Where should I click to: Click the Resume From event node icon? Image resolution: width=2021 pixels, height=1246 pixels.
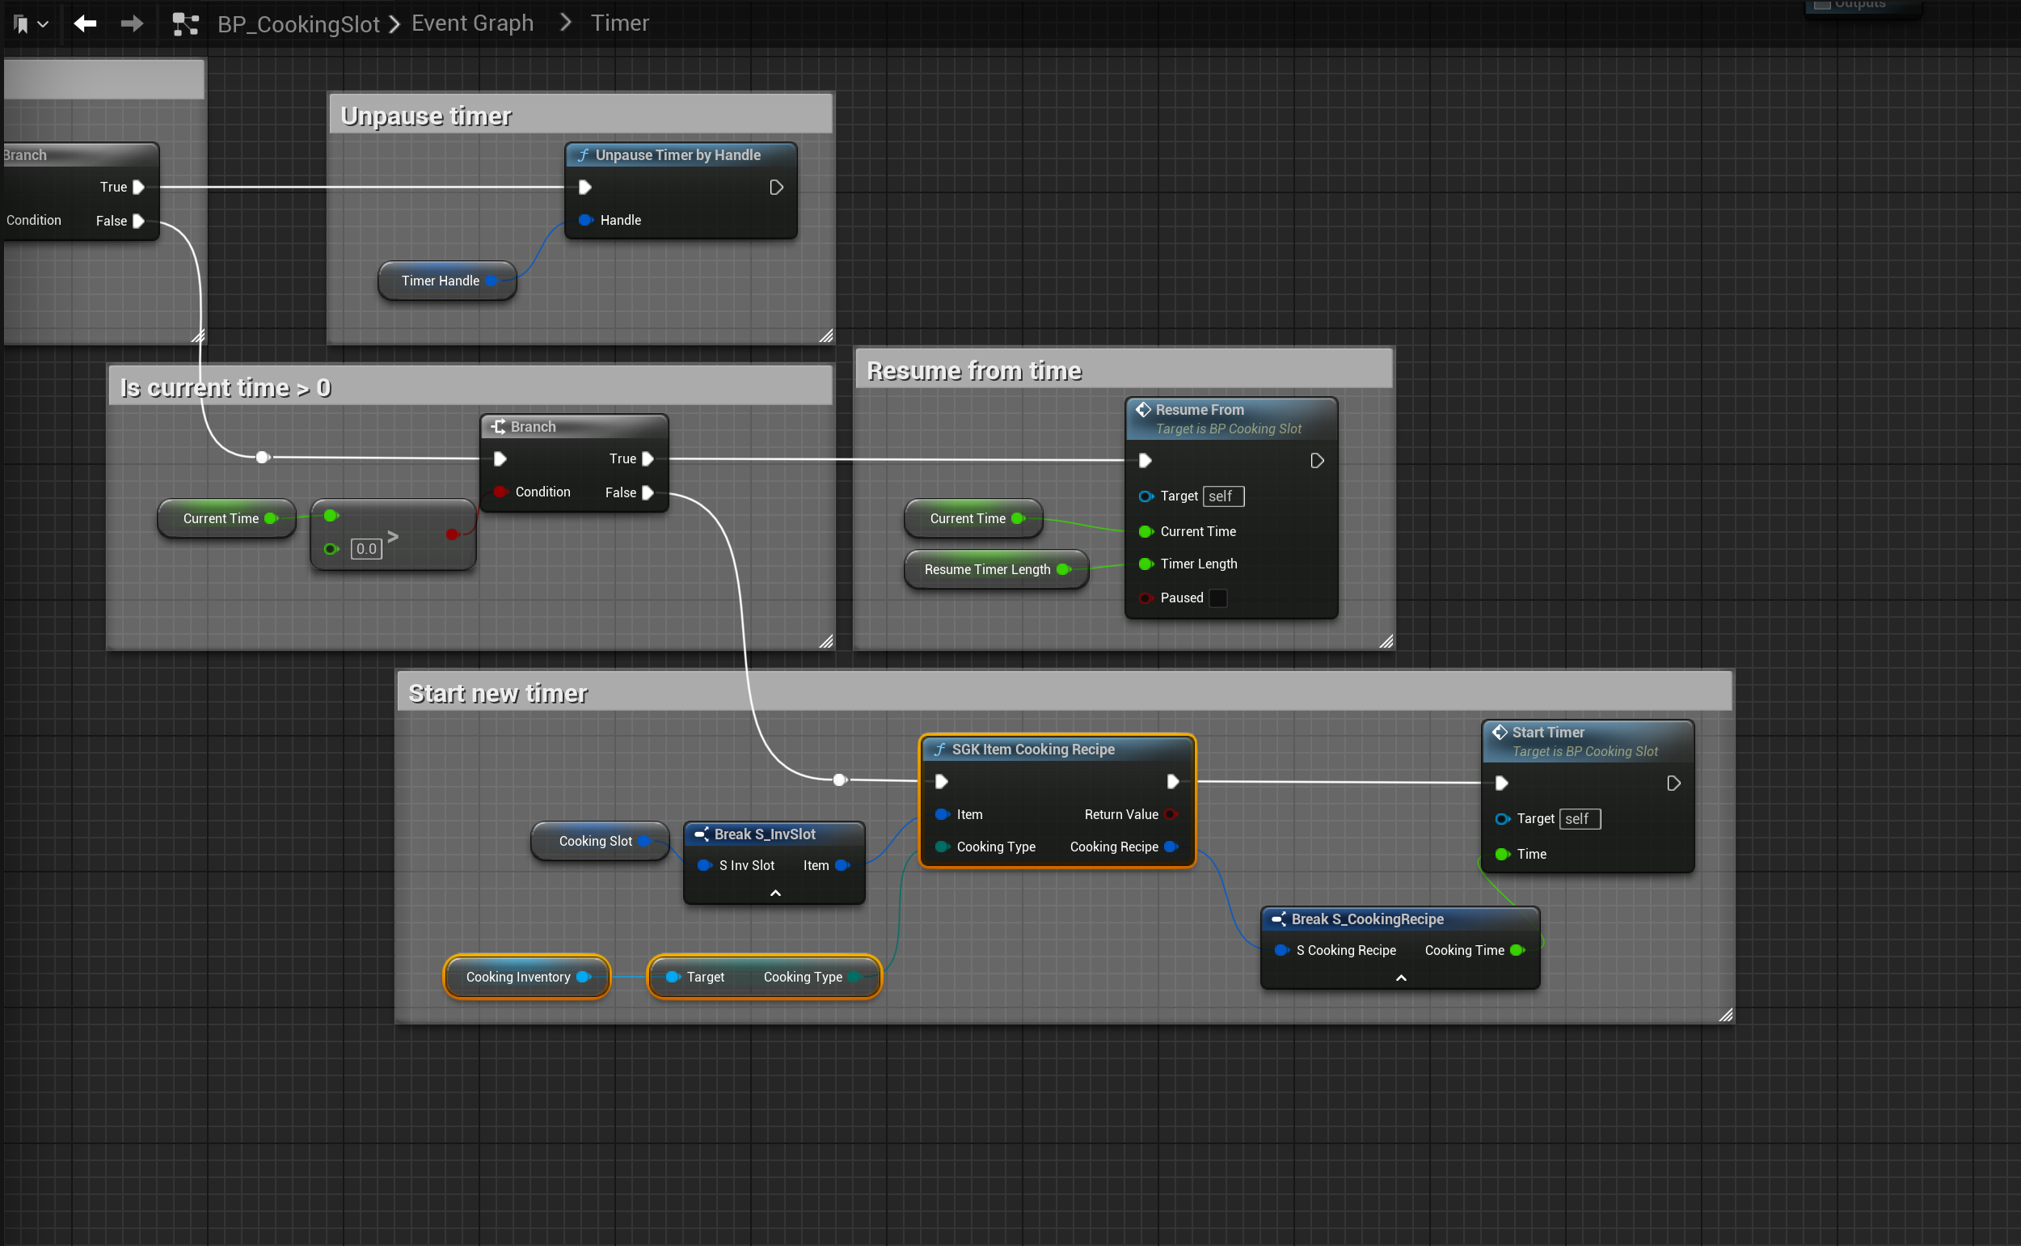coord(1144,411)
